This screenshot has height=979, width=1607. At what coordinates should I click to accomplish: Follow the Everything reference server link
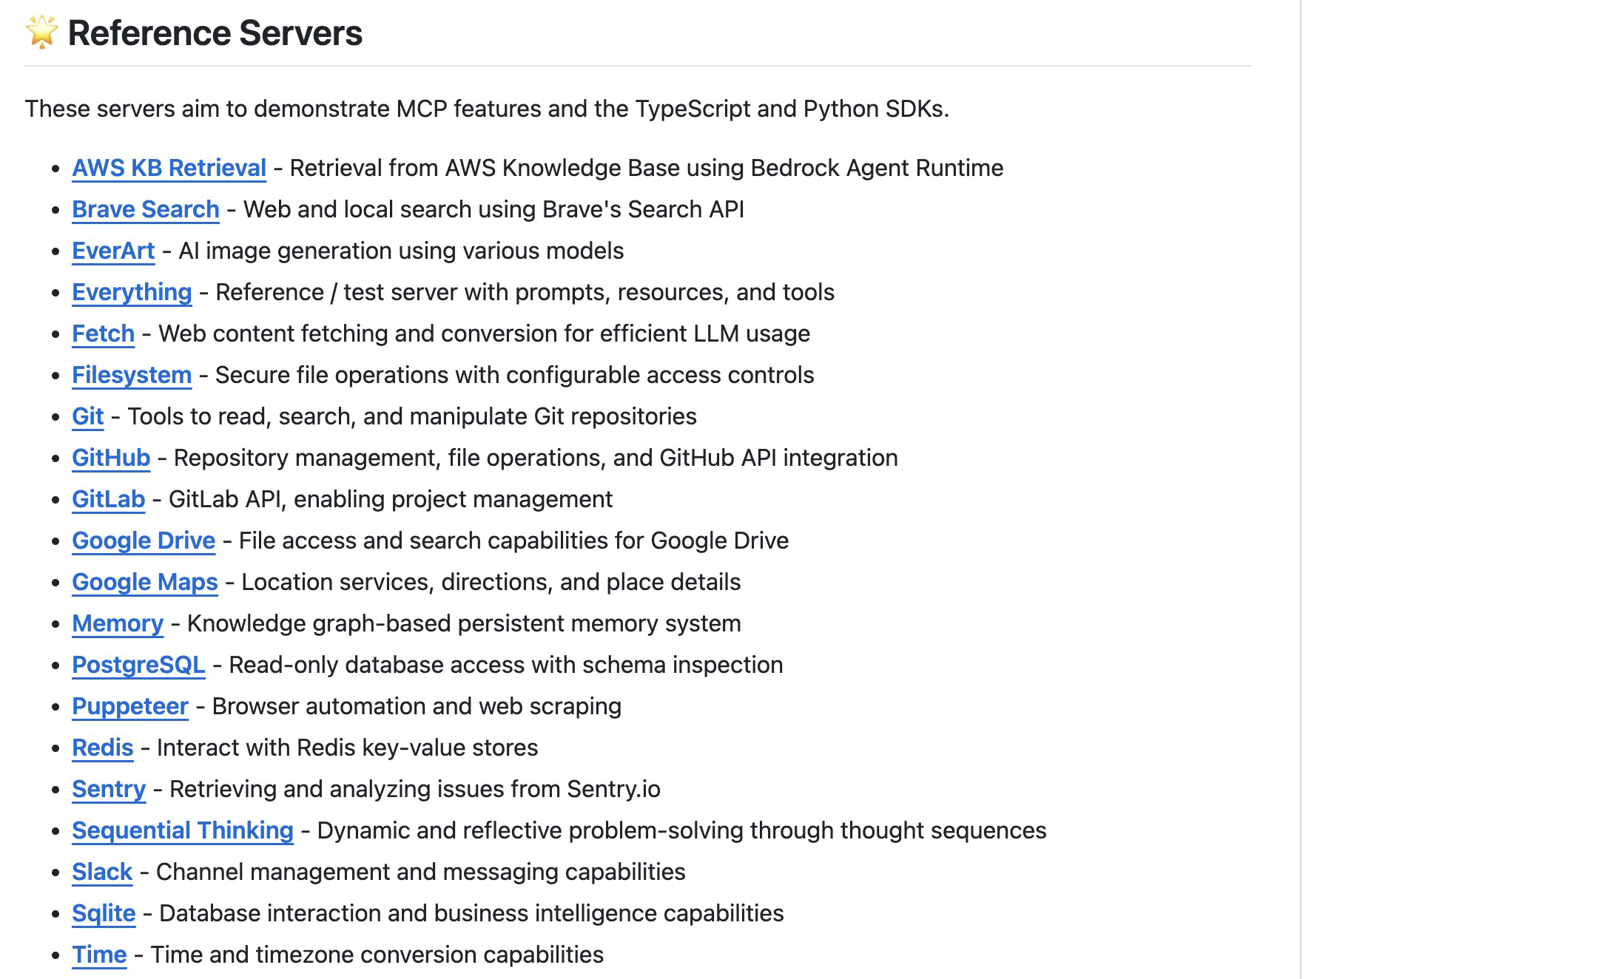tap(132, 292)
